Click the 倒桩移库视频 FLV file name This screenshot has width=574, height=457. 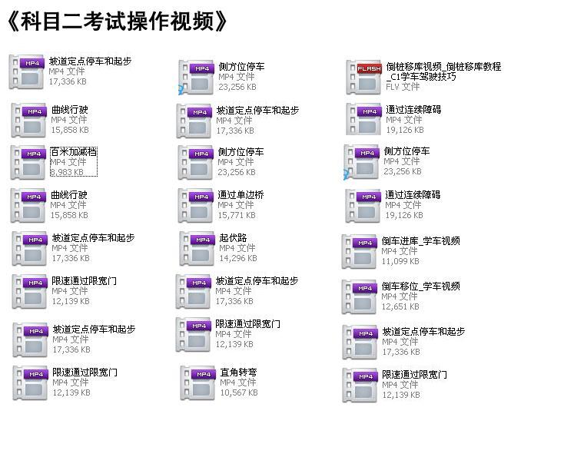pos(443,71)
